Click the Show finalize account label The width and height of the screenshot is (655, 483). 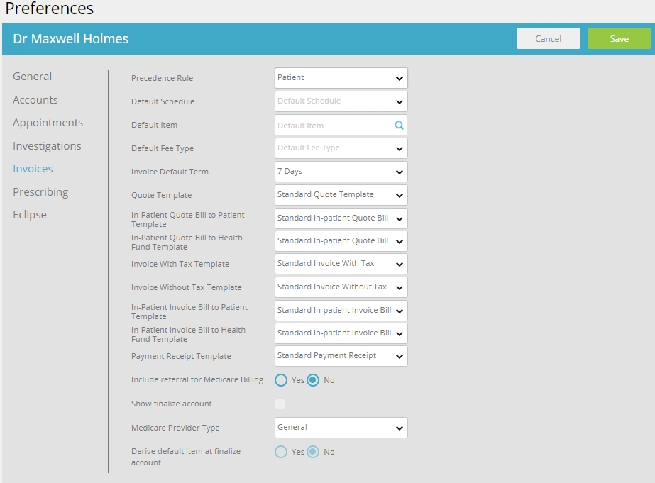pos(171,404)
